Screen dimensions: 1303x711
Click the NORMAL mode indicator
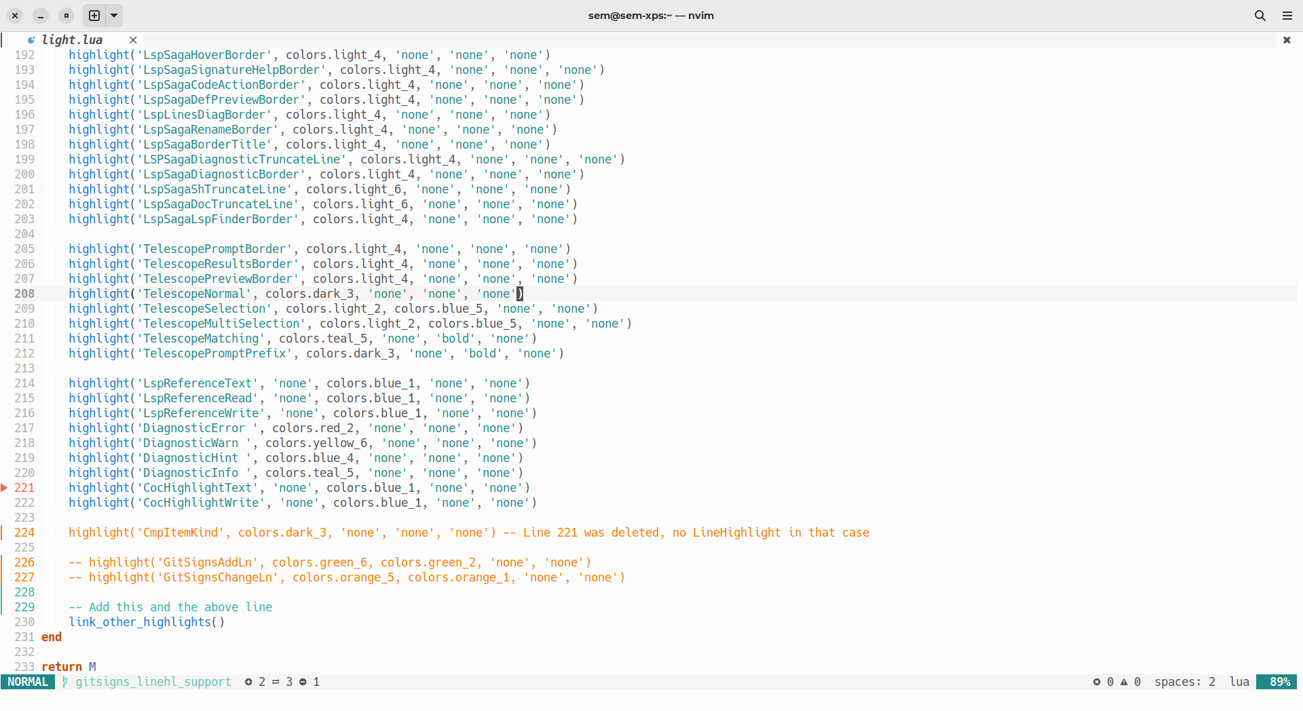(x=28, y=682)
